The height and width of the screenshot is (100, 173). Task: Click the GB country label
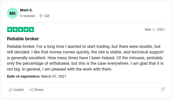(x=47, y=16)
